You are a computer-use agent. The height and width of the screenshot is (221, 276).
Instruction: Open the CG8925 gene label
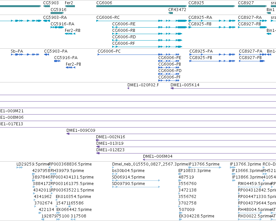point(196,3)
